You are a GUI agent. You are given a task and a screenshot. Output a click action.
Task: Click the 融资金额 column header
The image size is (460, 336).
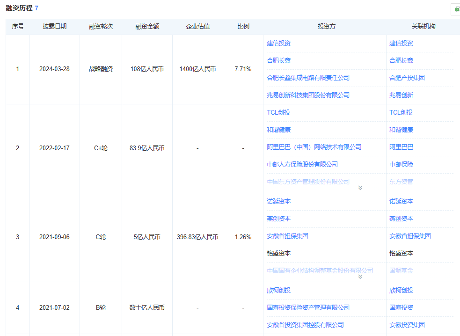[x=147, y=26]
